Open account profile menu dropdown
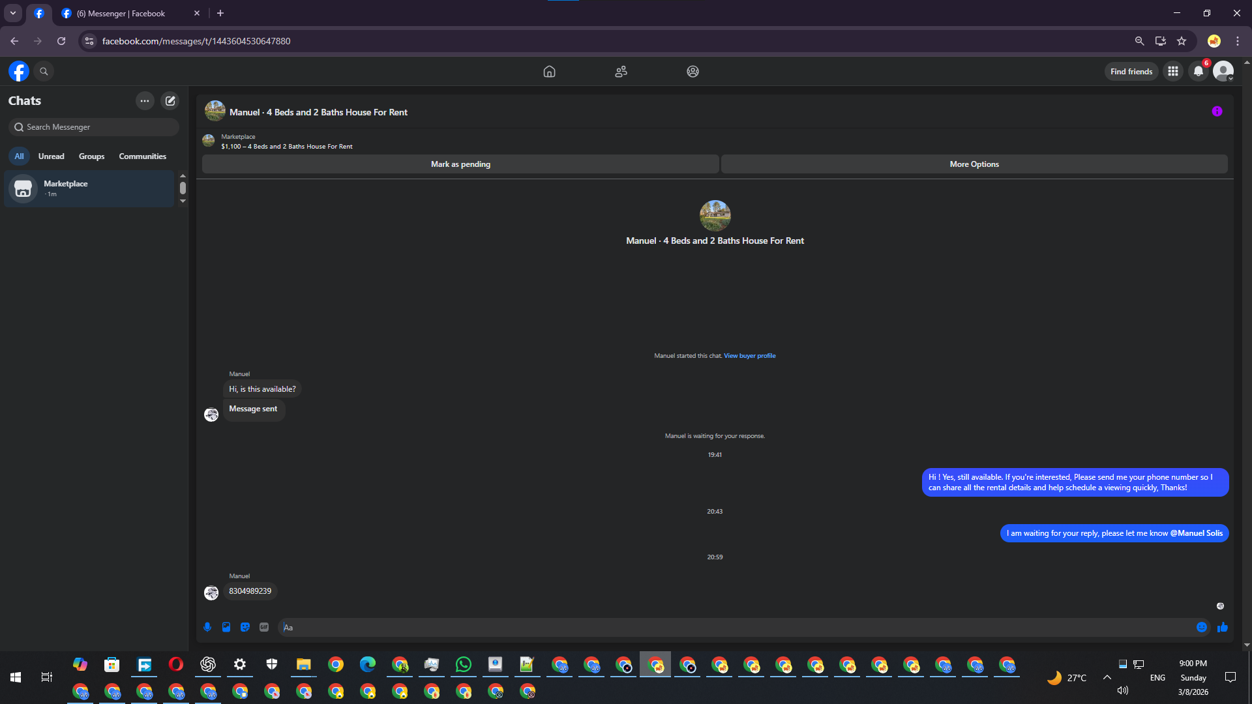This screenshot has height=704, width=1252. [x=1223, y=72]
